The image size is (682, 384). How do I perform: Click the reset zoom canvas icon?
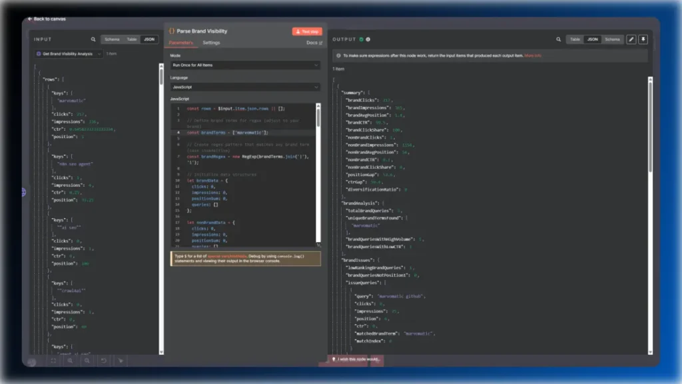103,361
